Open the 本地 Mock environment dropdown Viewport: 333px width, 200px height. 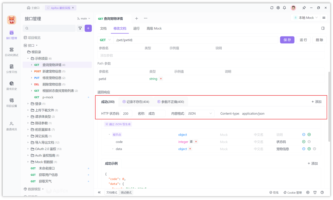pyautogui.click(x=306, y=18)
